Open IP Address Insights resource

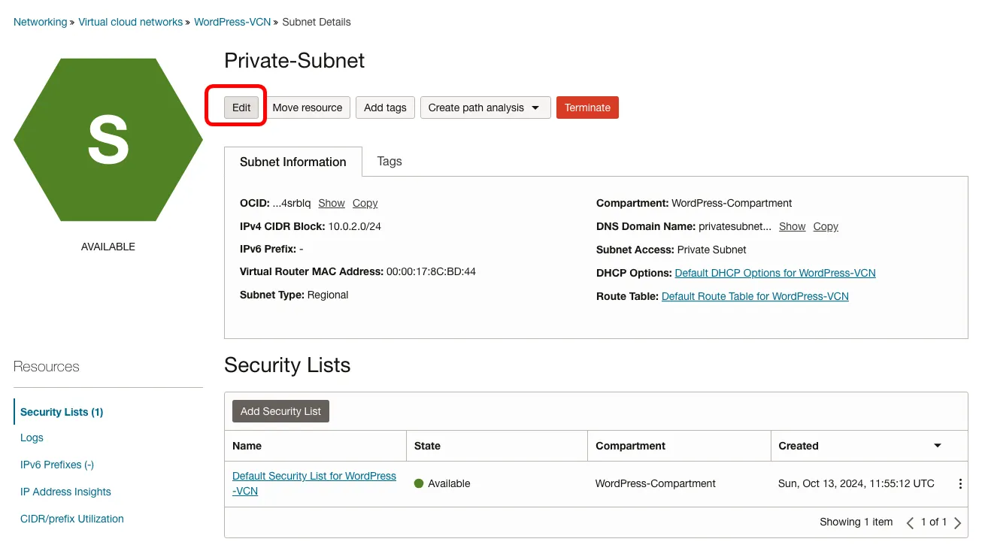tap(65, 492)
